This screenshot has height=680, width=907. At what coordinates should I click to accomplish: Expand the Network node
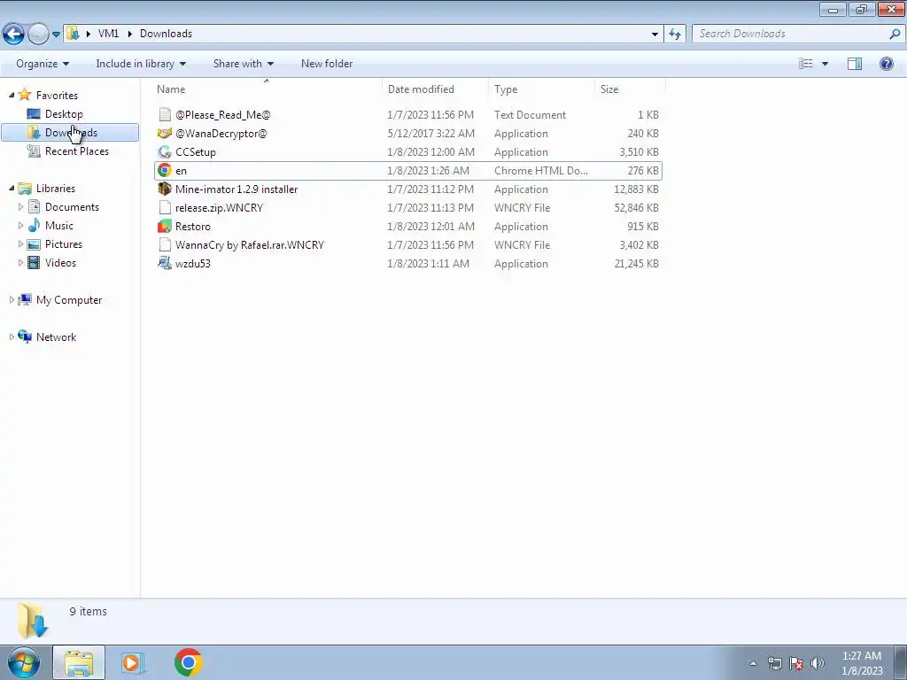tap(12, 336)
